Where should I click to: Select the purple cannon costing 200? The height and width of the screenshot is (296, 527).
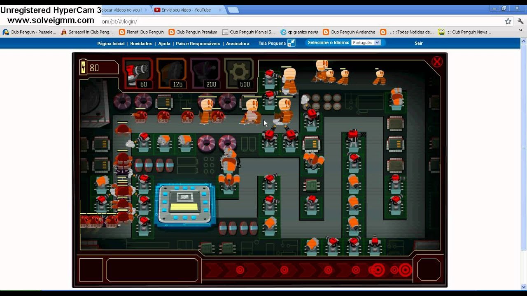pos(205,73)
